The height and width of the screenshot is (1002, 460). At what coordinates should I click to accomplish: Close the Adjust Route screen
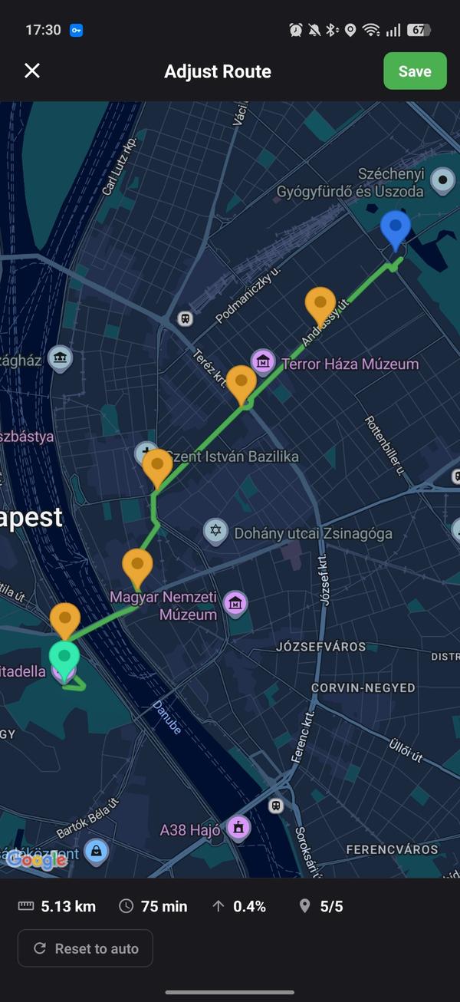pyautogui.click(x=32, y=71)
